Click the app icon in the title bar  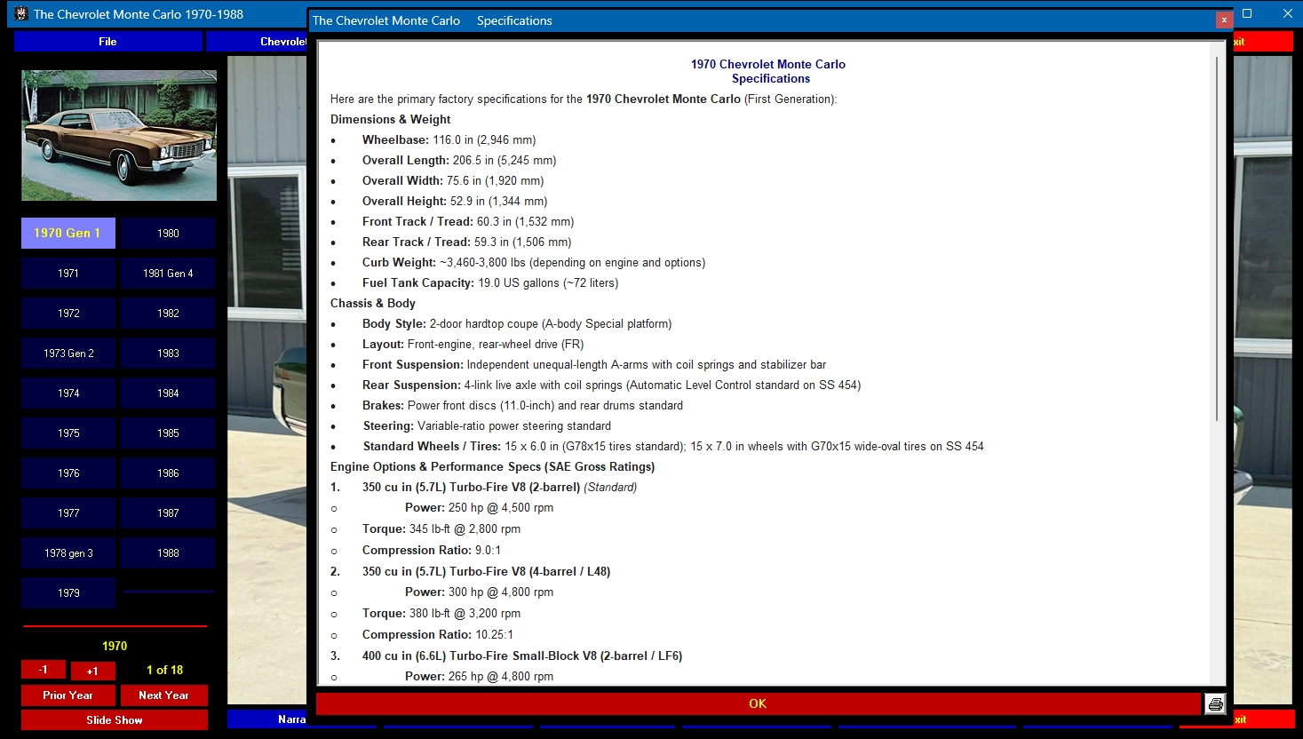pos(20,13)
